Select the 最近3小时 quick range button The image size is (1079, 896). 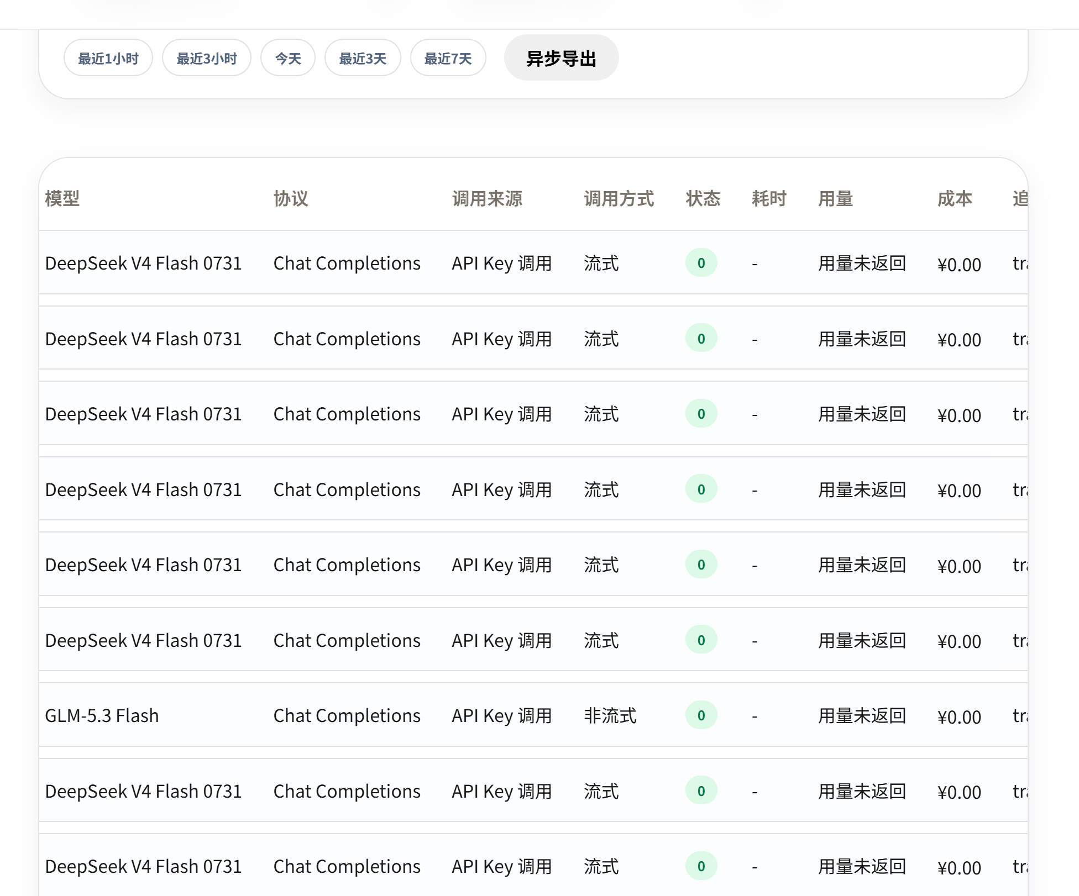point(207,58)
